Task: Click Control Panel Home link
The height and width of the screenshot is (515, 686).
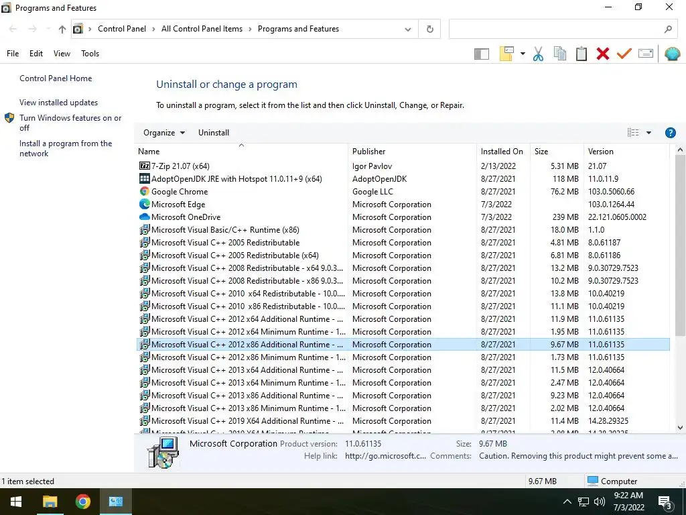Action: (56, 78)
